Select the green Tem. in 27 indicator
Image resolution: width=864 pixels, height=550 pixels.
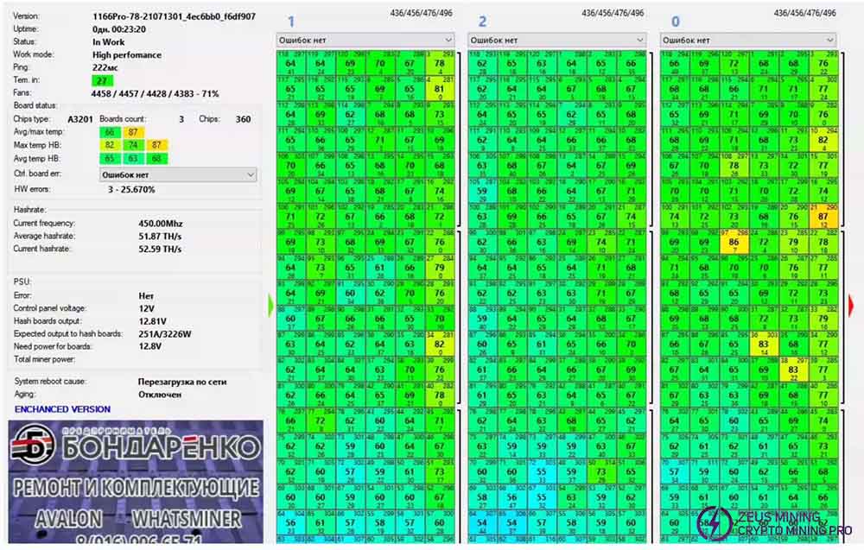[x=103, y=80]
